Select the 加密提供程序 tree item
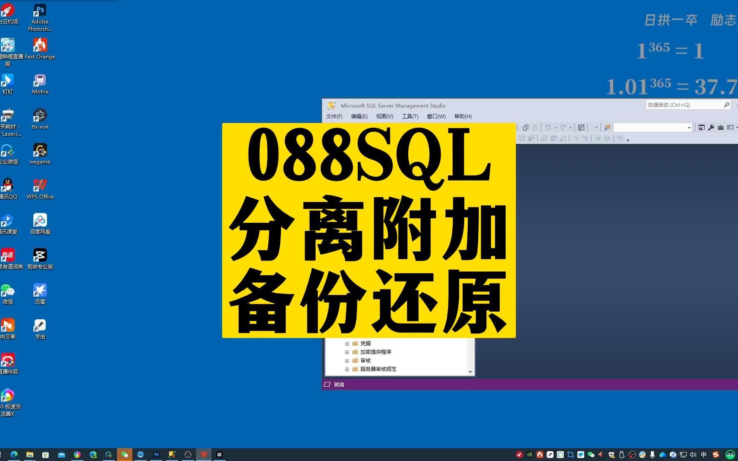Image resolution: width=738 pixels, height=461 pixels. [375, 352]
